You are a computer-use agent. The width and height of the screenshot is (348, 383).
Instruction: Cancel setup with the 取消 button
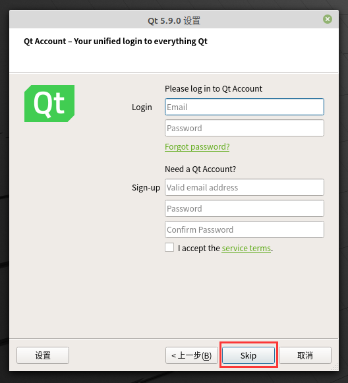305,355
